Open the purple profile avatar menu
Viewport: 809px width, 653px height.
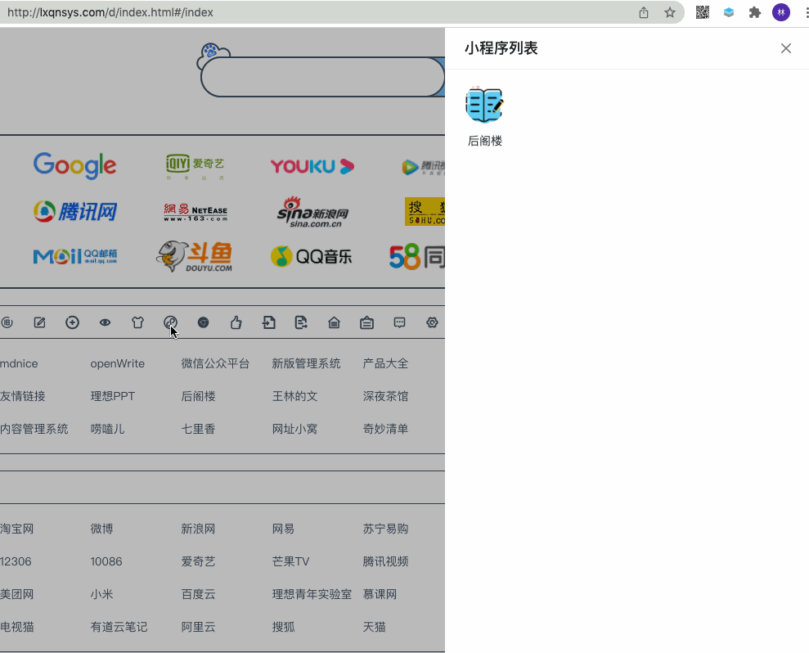click(780, 12)
